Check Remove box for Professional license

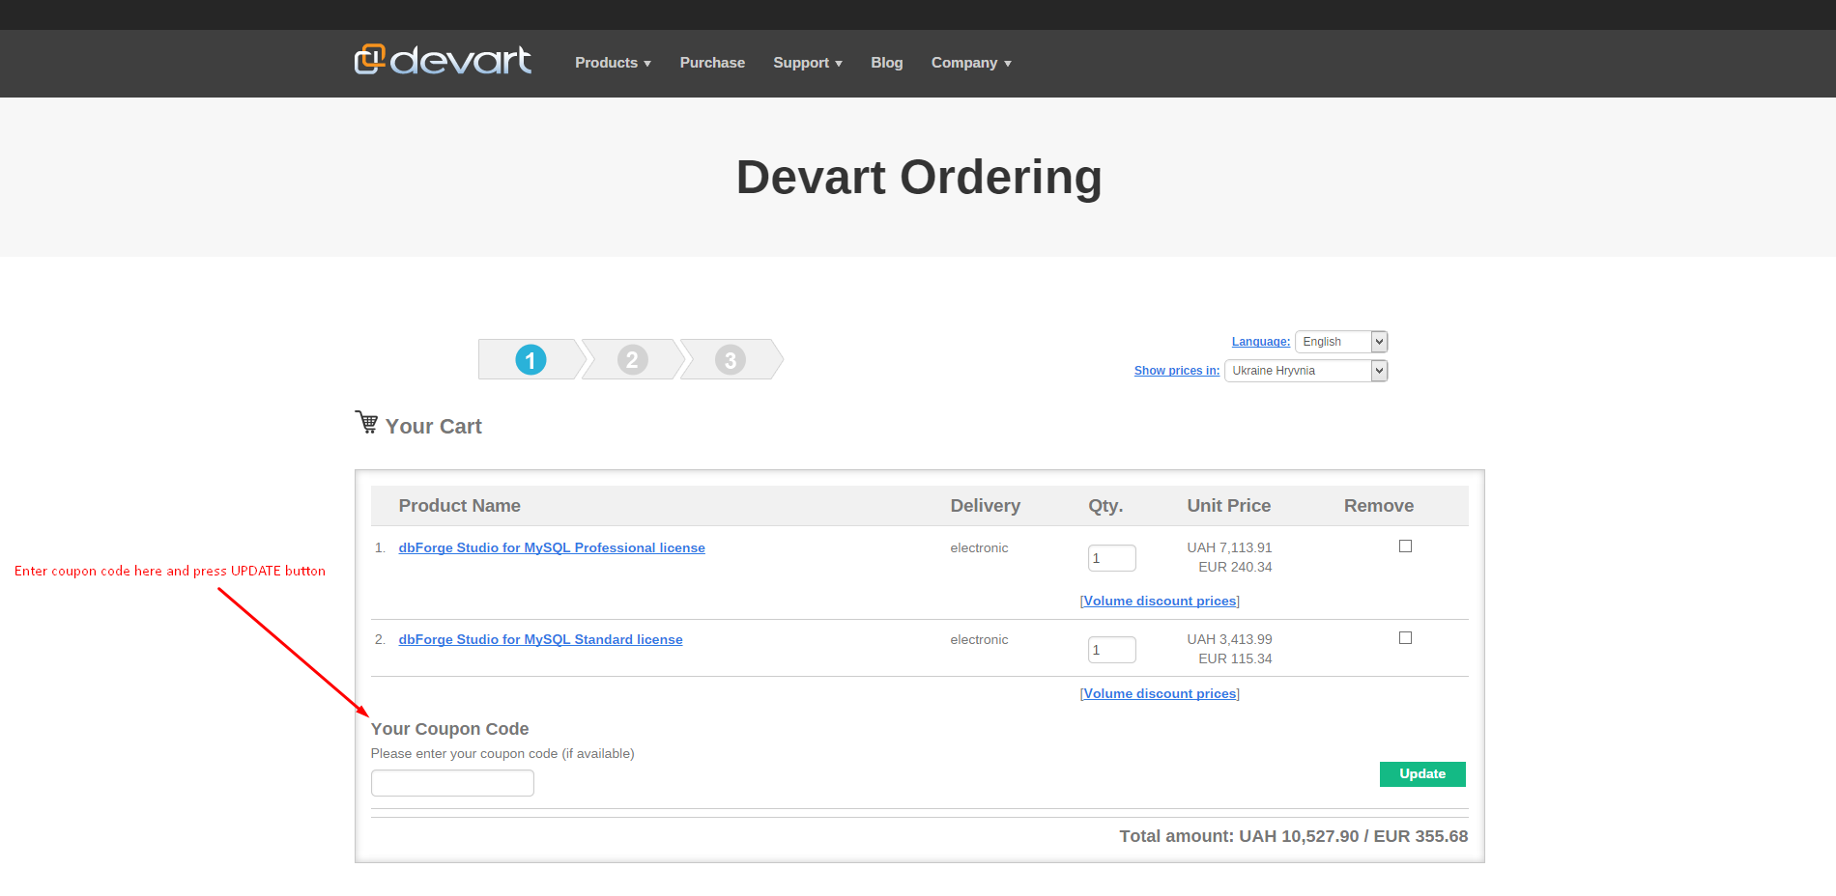pyautogui.click(x=1405, y=546)
